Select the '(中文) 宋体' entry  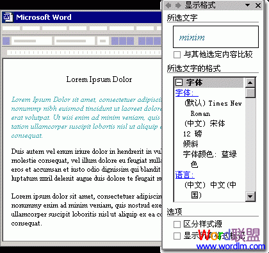(x=204, y=124)
